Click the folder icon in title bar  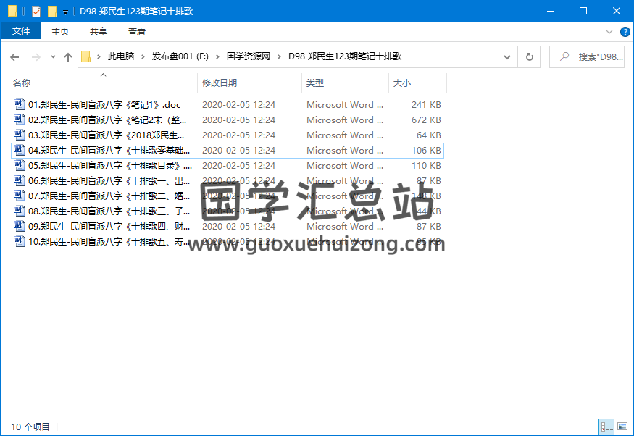(12, 11)
